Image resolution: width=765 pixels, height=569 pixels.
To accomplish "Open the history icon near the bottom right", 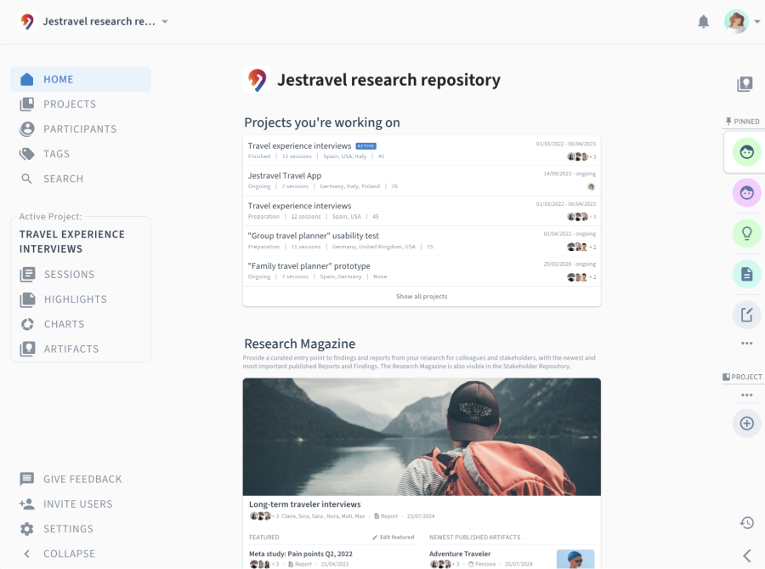I will point(746,522).
